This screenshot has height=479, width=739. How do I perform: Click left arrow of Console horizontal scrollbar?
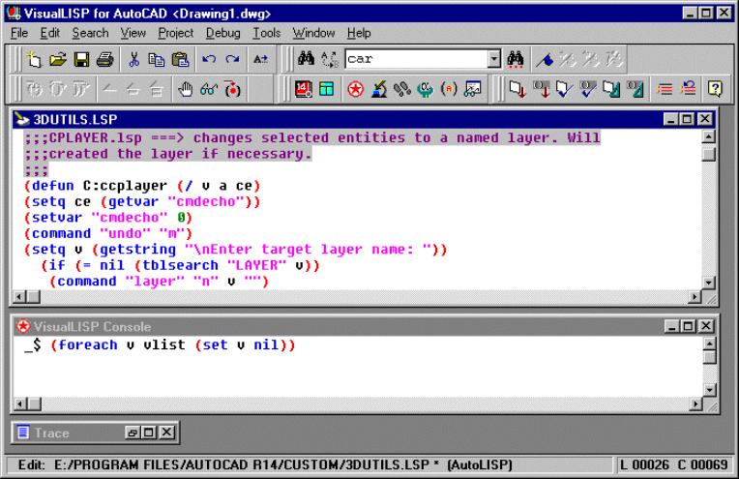(x=19, y=404)
